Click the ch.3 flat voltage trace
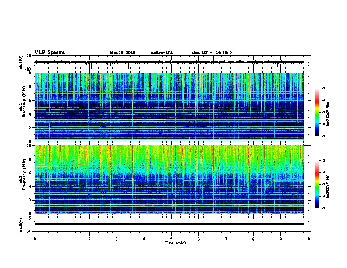 tap(169, 224)
